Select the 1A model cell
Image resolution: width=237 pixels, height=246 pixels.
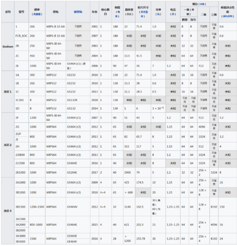(21, 75)
